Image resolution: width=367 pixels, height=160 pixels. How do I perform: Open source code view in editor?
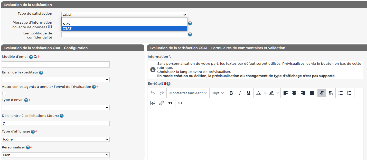[x=180, y=103]
